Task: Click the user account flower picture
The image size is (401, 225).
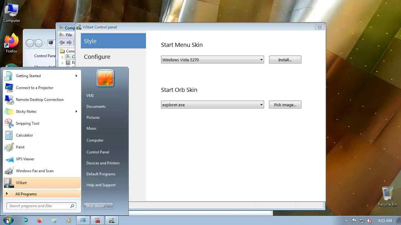Action: (105, 78)
